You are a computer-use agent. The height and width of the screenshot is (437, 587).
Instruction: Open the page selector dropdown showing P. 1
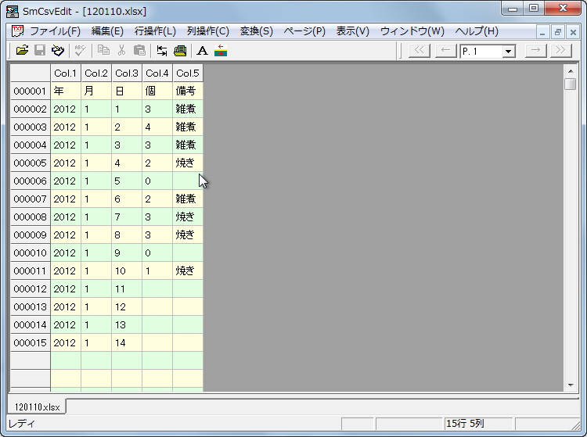point(509,52)
